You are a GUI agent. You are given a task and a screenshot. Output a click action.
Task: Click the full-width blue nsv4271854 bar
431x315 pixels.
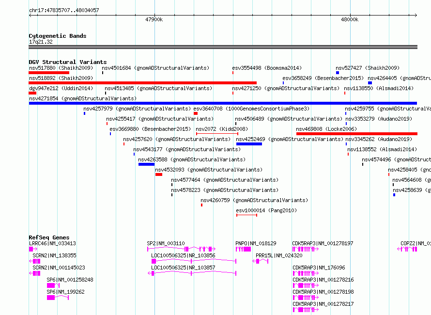[223, 103]
